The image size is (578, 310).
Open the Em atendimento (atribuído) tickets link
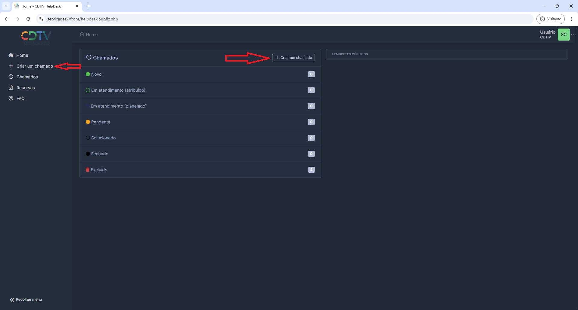118,90
